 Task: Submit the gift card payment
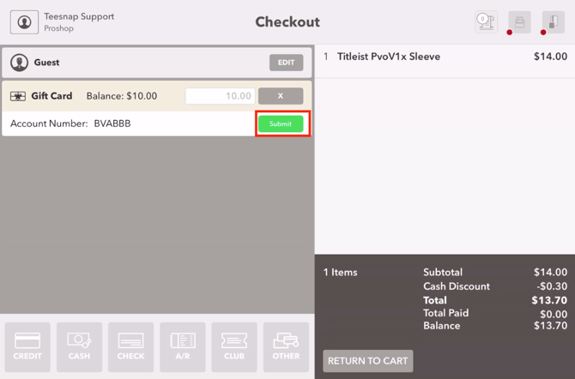[x=281, y=123]
